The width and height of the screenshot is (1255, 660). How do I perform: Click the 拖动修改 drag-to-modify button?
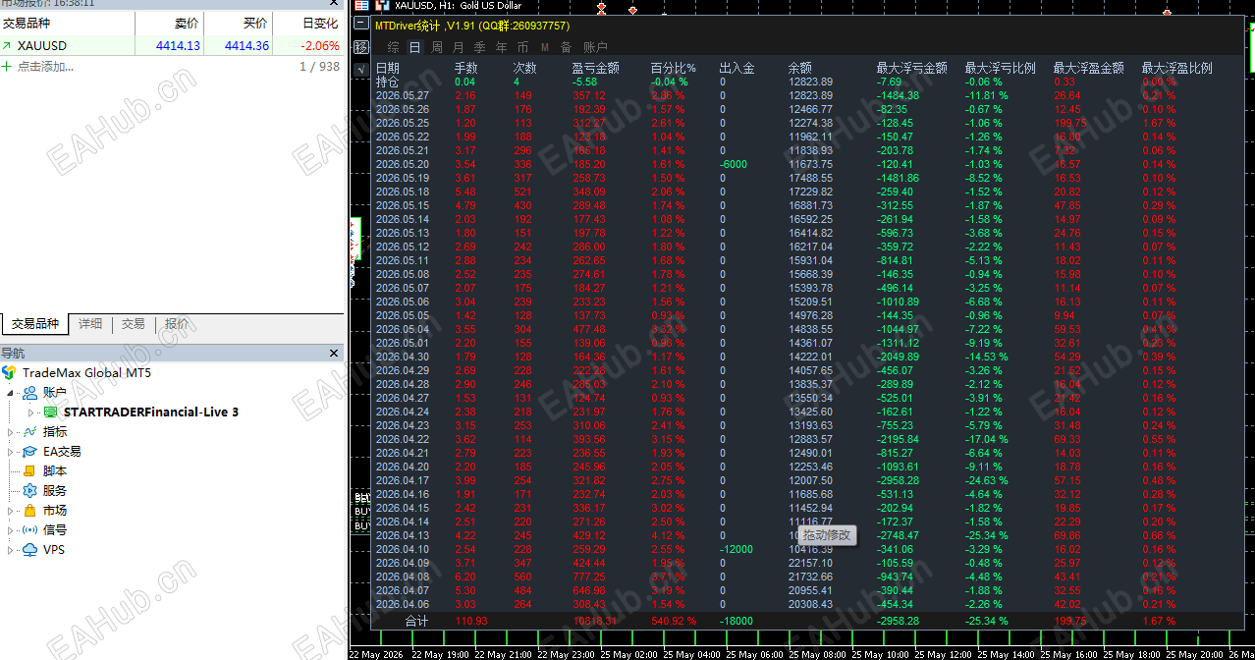tap(827, 535)
